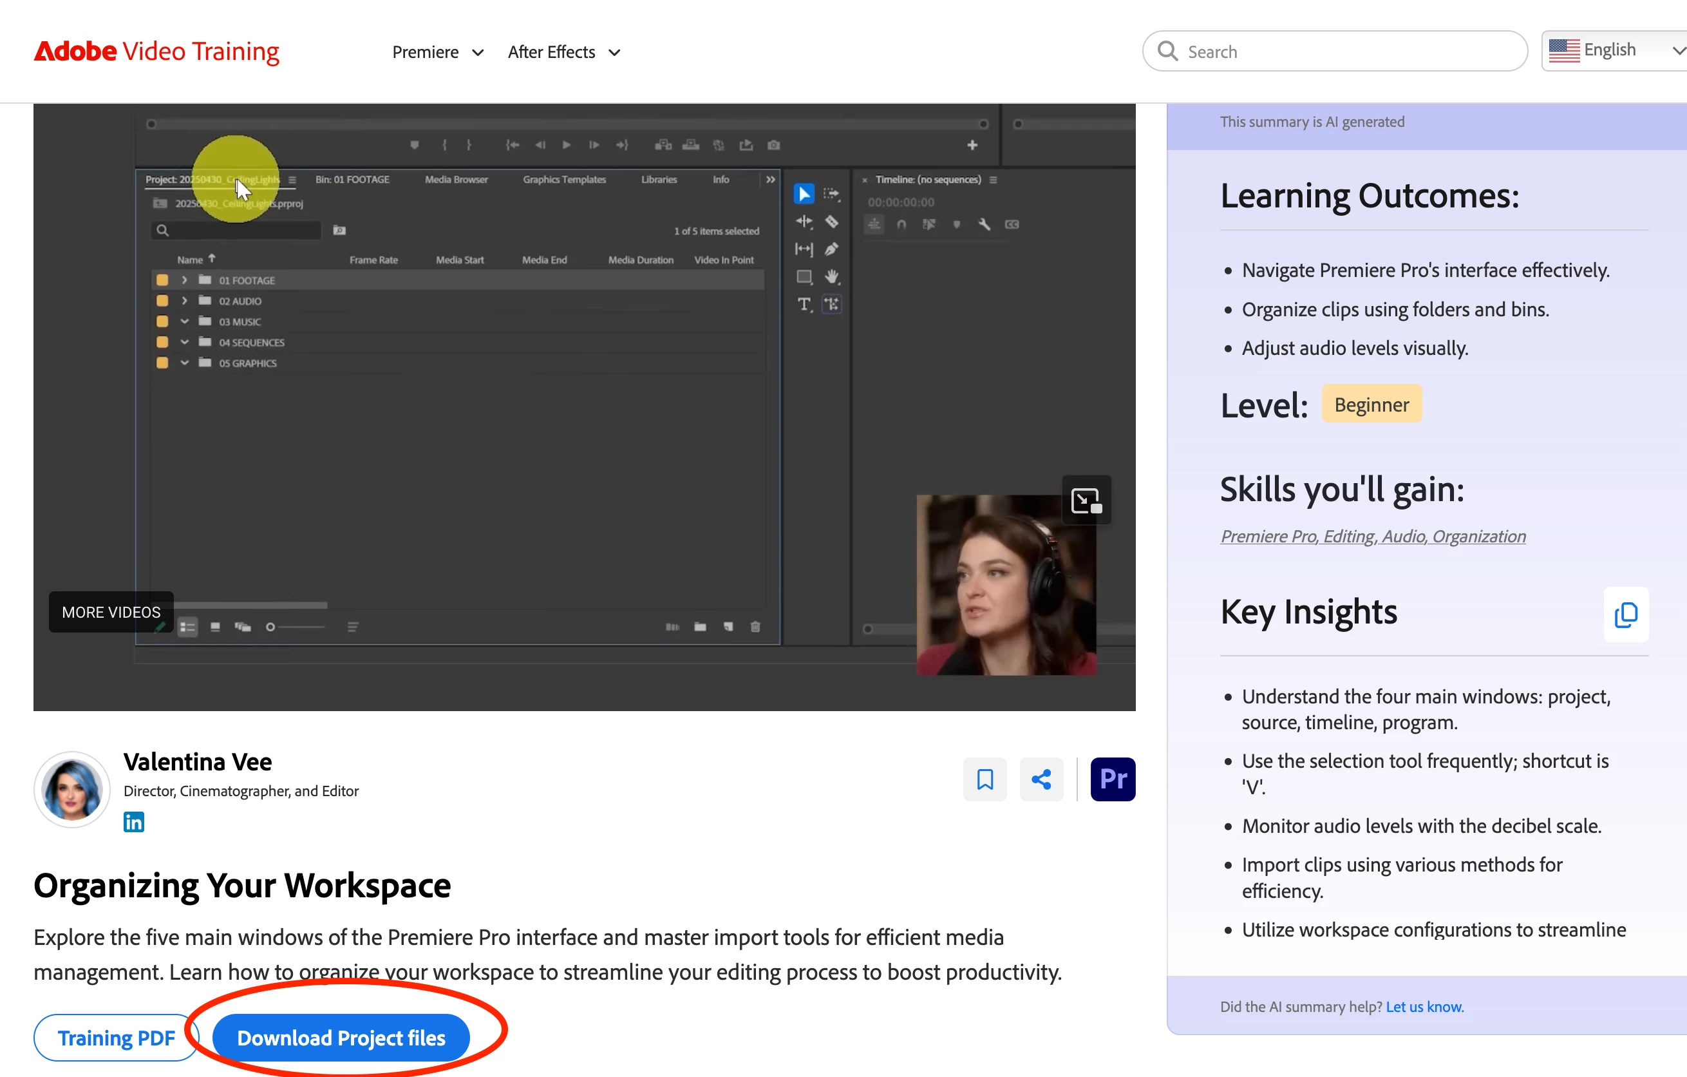This screenshot has width=1687, height=1077.
Task: Open the Premiere Pro, Editing, Audio, Organization skills link
Action: (x=1372, y=536)
